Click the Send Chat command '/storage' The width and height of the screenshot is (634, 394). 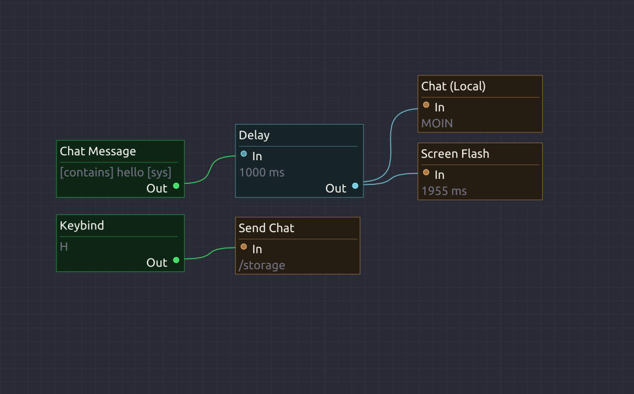(262, 266)
